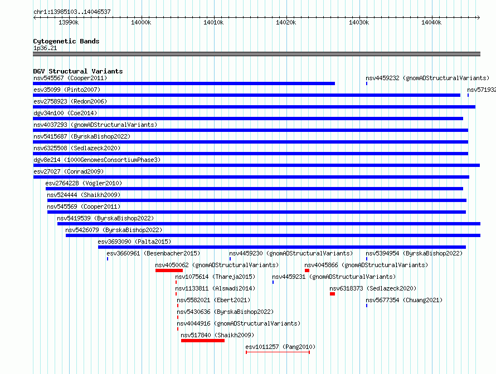Viewport: 496px width, 374px height.
Task: Open nsv4044916 (gnomADStructuralVariants) label
Action: coord(239,323)
